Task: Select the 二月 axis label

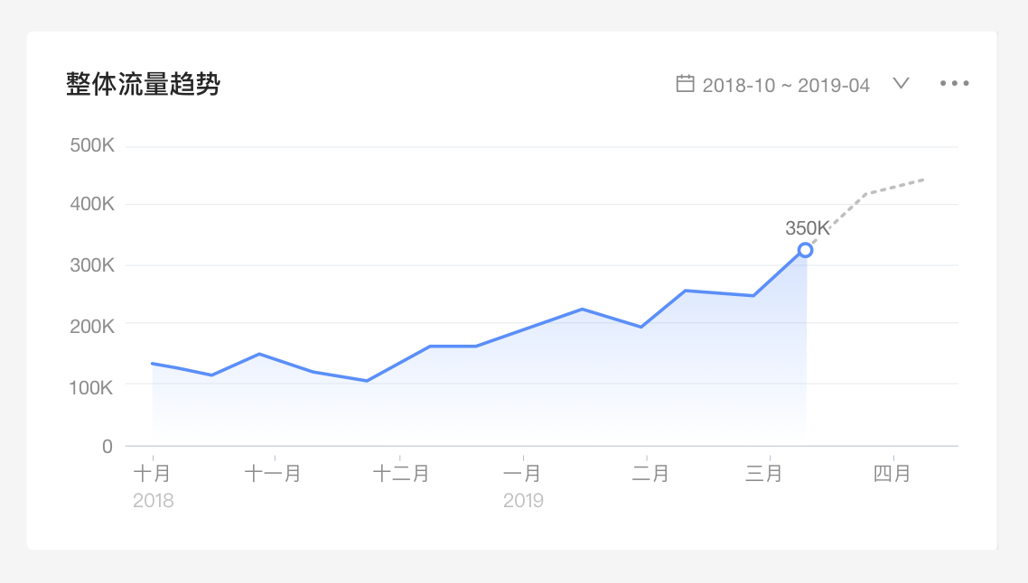Action: click(650, 473)
